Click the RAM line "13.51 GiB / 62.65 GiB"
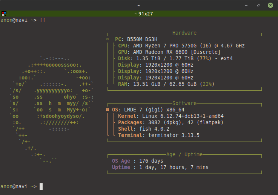Image resolution: width=278 pixels, height=195 pixels. 166,84
